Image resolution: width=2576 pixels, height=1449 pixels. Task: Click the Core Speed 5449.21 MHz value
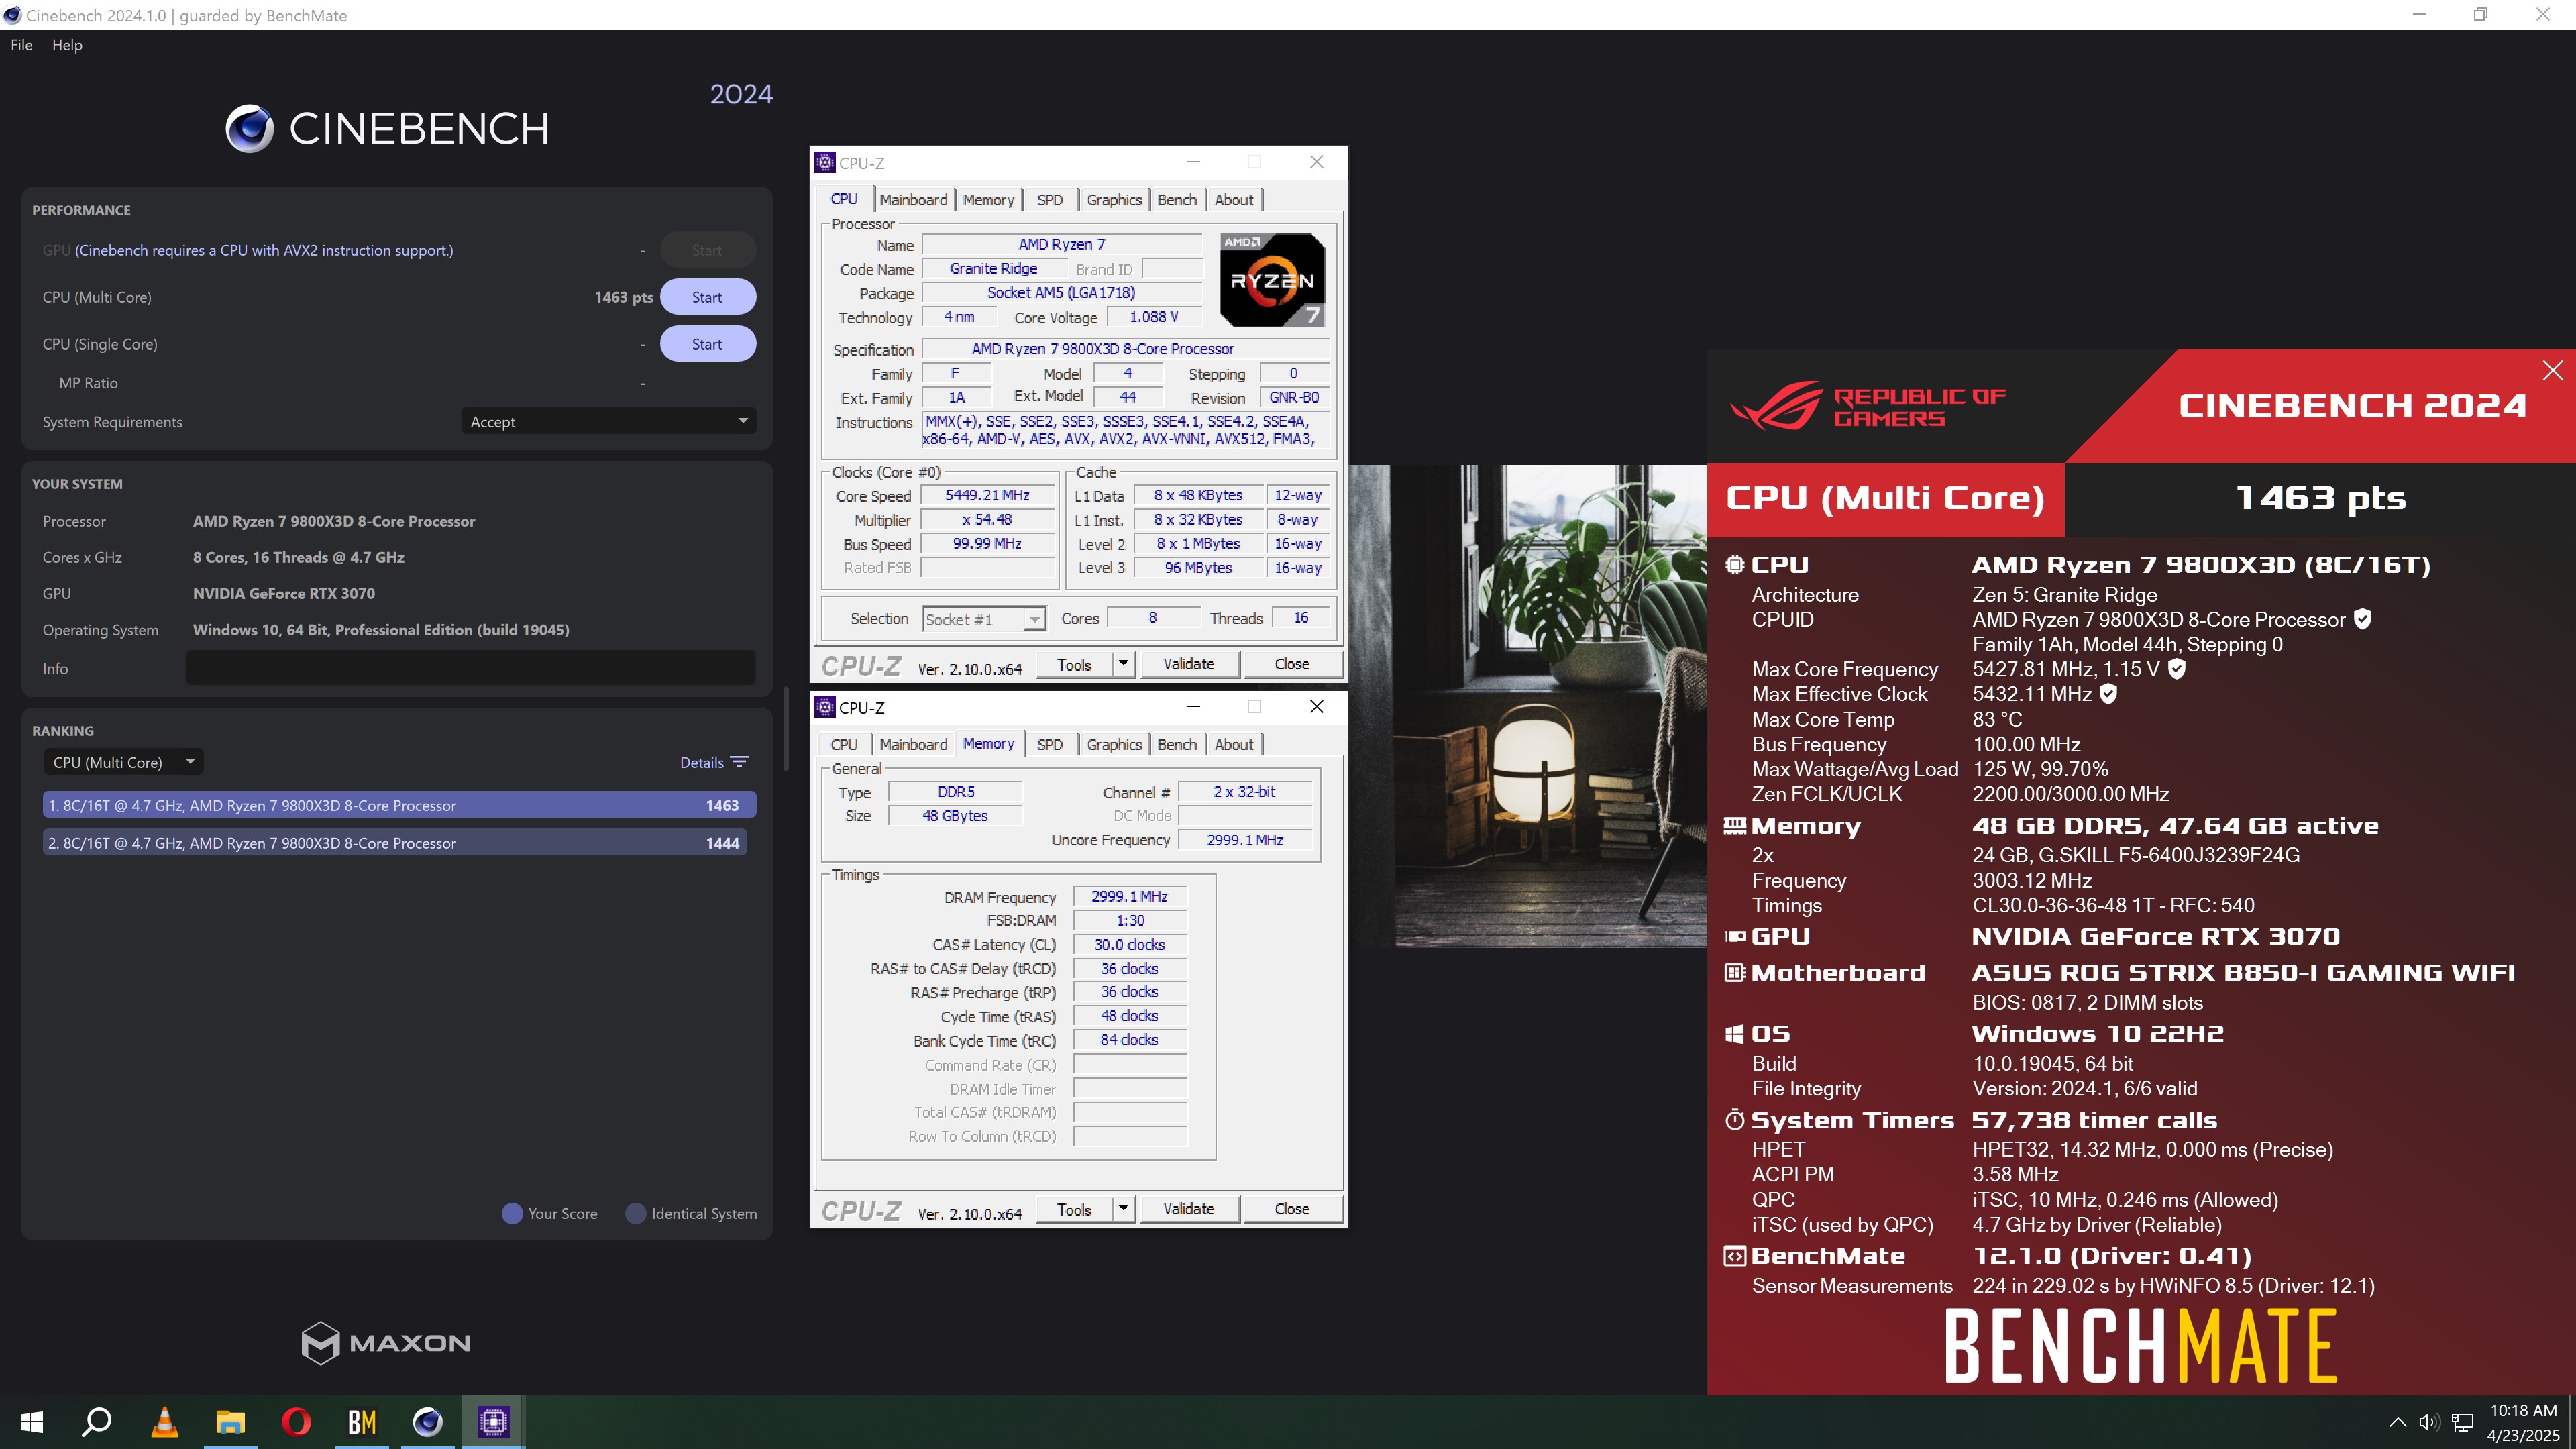point(987,495)
